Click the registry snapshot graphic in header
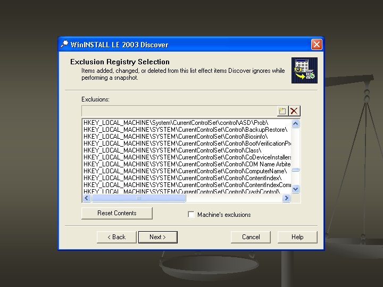The width and height of the screenshot is (383, 287). tap(304, 70)
